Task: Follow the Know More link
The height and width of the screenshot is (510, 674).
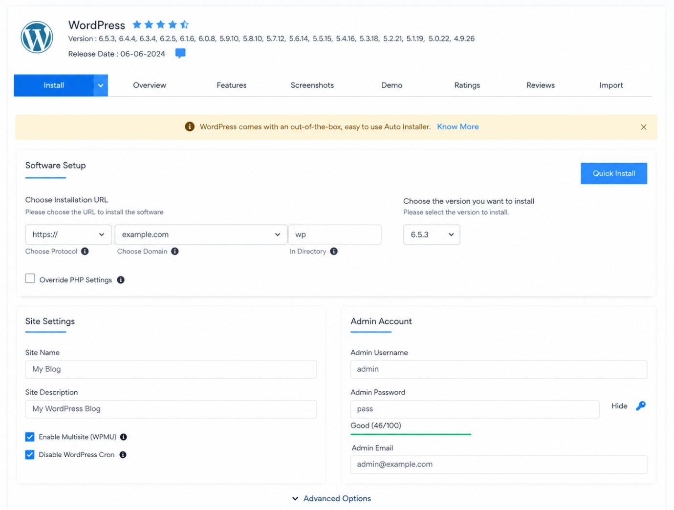Action: 458,127
